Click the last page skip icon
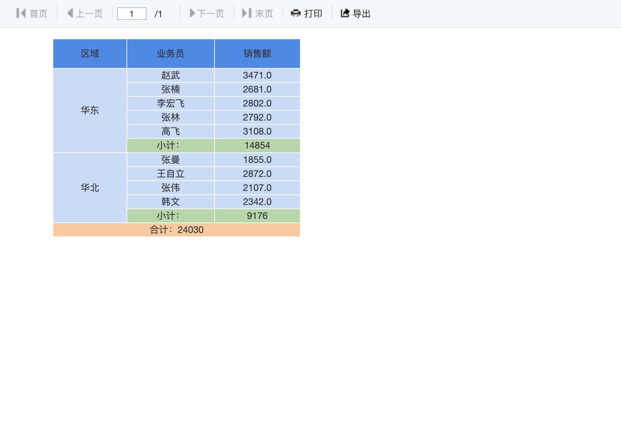The height and width of the screenshot is (426, 621). tap(247, 13)
